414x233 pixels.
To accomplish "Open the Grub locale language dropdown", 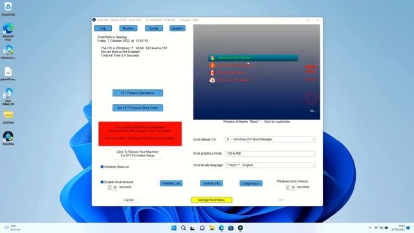I will tap(270, 165).
